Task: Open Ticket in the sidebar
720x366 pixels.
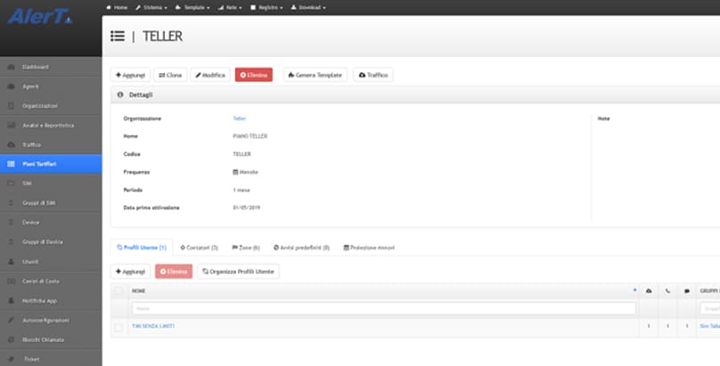Action: coord(51,359)
